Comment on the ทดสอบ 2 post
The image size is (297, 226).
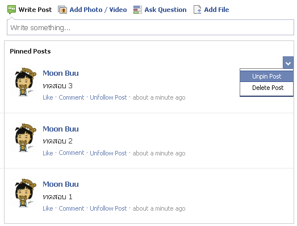coord(72,153)
